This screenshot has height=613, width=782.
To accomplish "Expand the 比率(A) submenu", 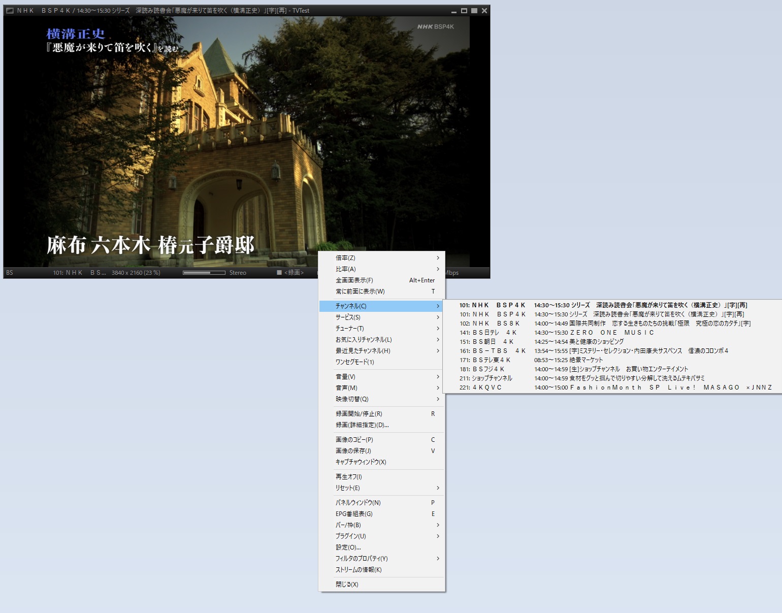I will click(x=381, y=269).
